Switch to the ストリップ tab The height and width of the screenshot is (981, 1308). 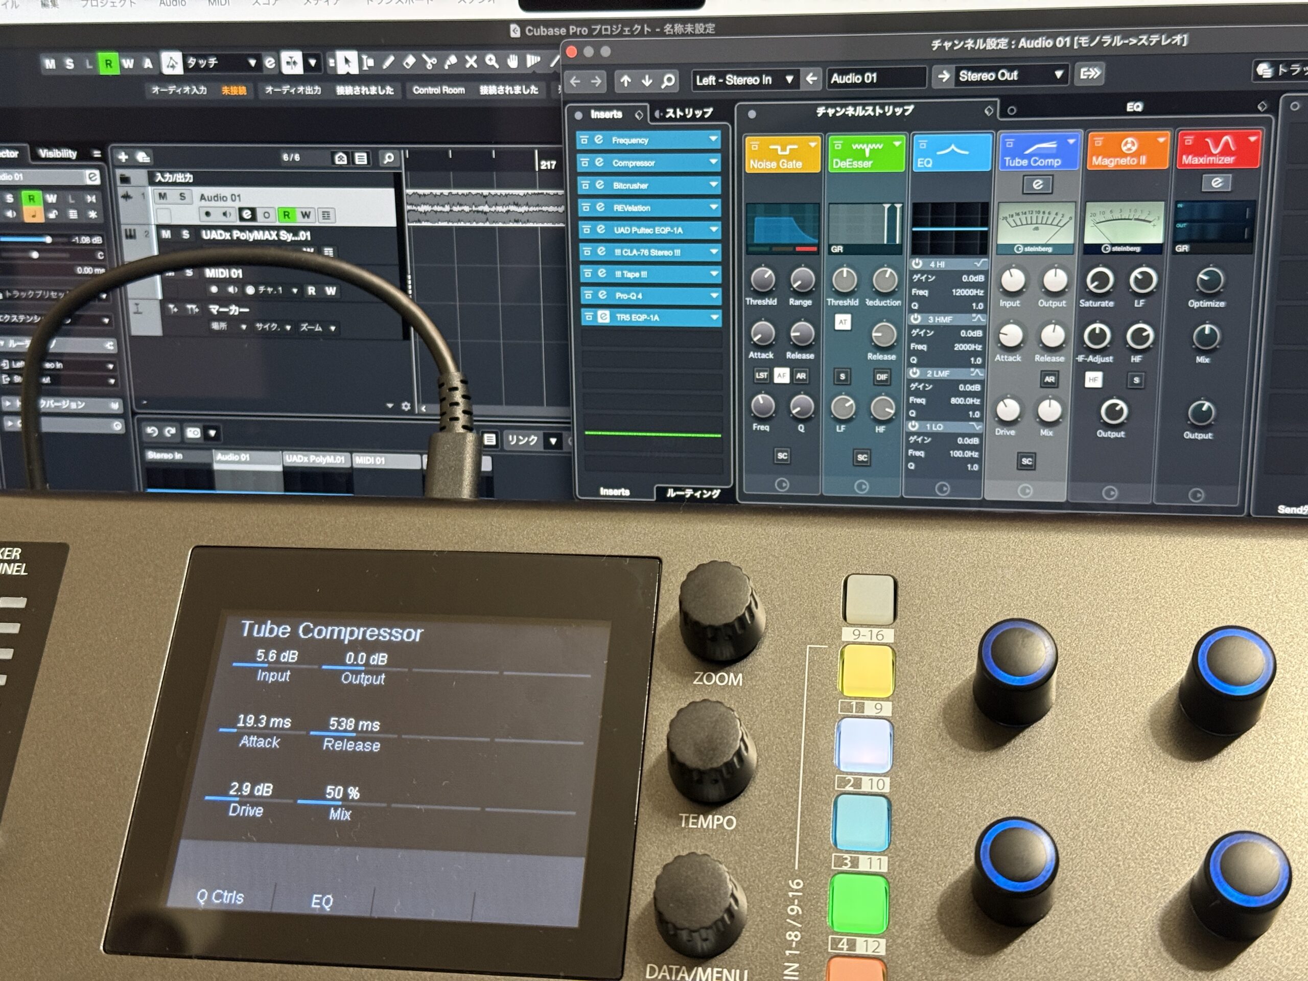tap(689, 113)
